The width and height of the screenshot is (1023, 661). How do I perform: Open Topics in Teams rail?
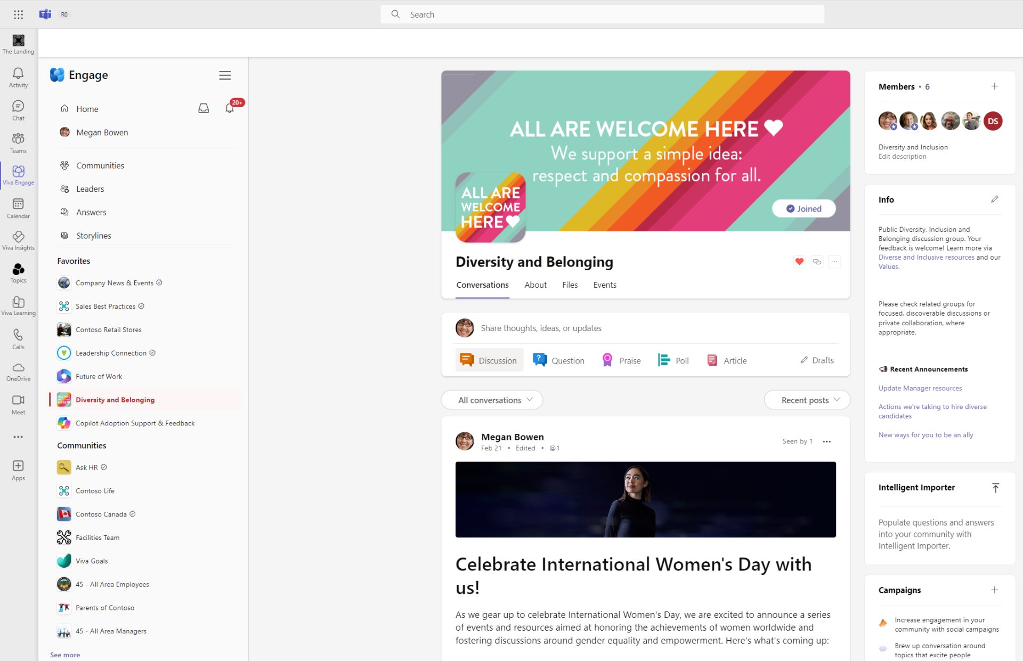(19, 273)
